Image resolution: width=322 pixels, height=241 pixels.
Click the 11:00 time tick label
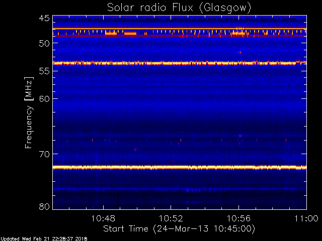[306, 218]
